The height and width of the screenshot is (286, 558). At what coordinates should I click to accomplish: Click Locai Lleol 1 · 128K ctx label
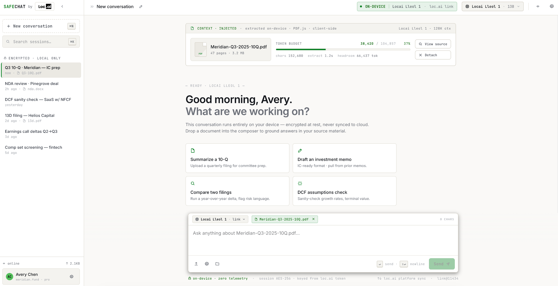pyautogui.click(x=425, y=28)
